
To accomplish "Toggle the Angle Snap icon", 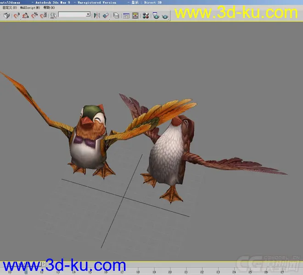I will pyautogui.click(x=26, y=16).
